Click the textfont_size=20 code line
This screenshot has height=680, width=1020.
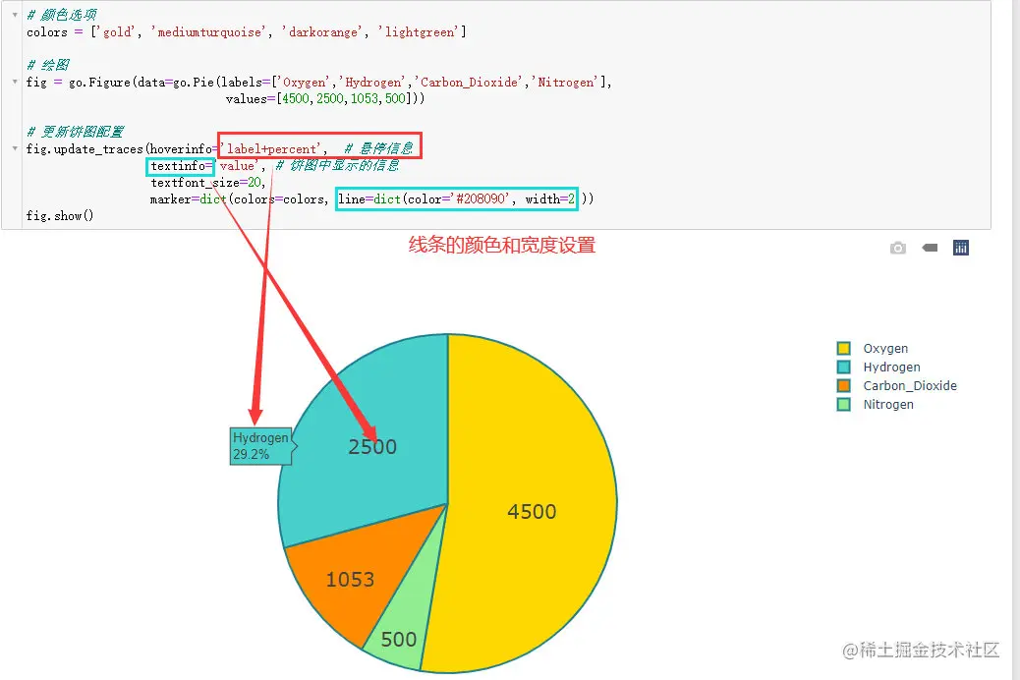pyautogui.click(x=208, y=182)
